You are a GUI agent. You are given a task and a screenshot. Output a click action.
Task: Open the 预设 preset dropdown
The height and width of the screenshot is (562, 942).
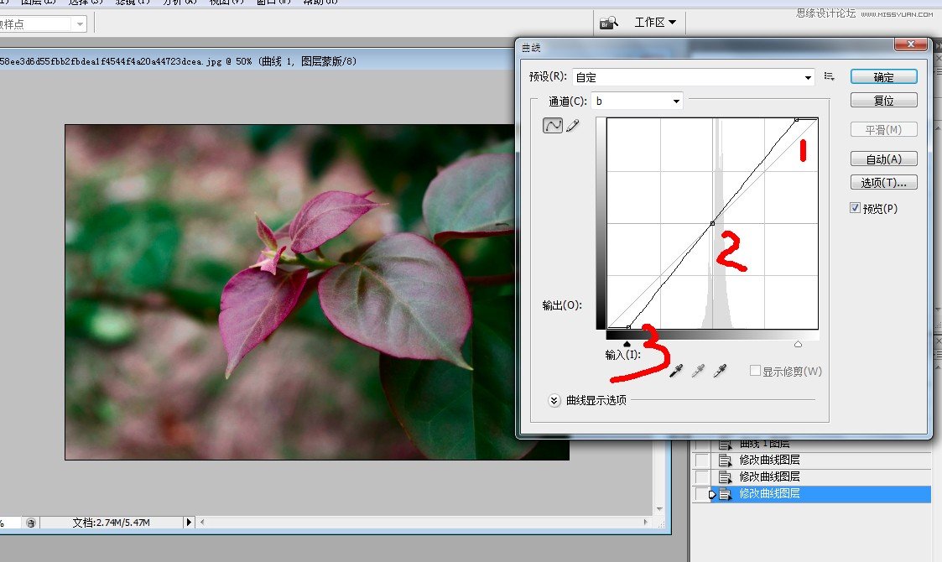694,77
